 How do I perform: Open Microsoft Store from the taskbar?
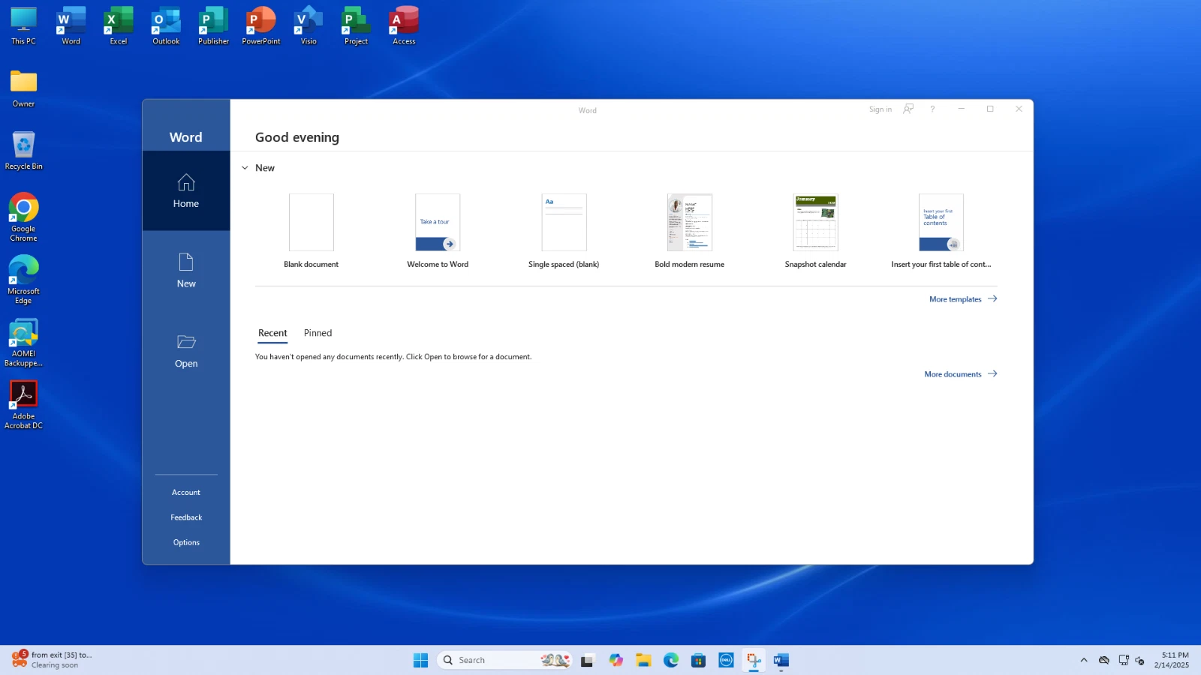click(x=699, y=660)
